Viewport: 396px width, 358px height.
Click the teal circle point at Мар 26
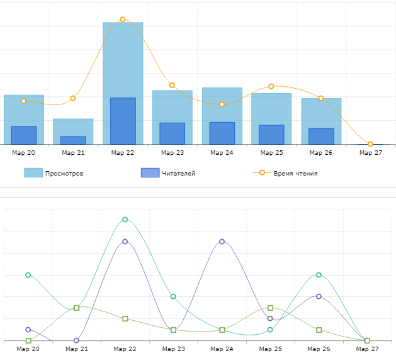(319, 275)
